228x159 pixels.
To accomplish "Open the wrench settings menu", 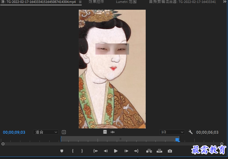I will coord(191,132).
